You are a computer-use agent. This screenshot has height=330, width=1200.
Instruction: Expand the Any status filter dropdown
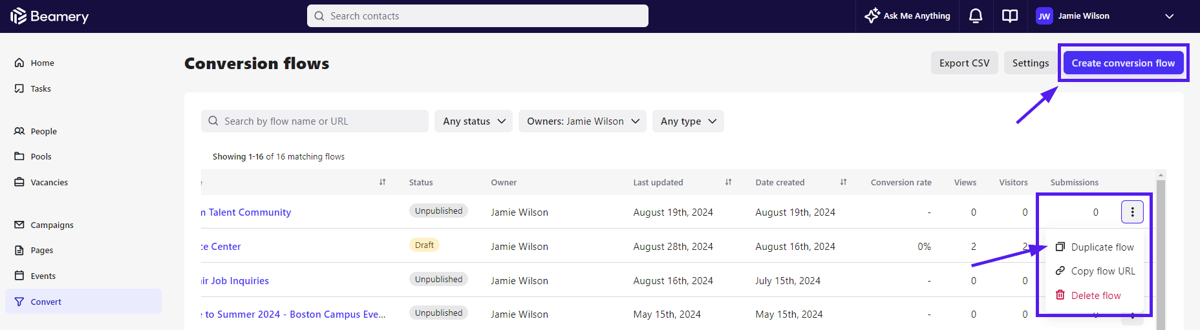474,121
